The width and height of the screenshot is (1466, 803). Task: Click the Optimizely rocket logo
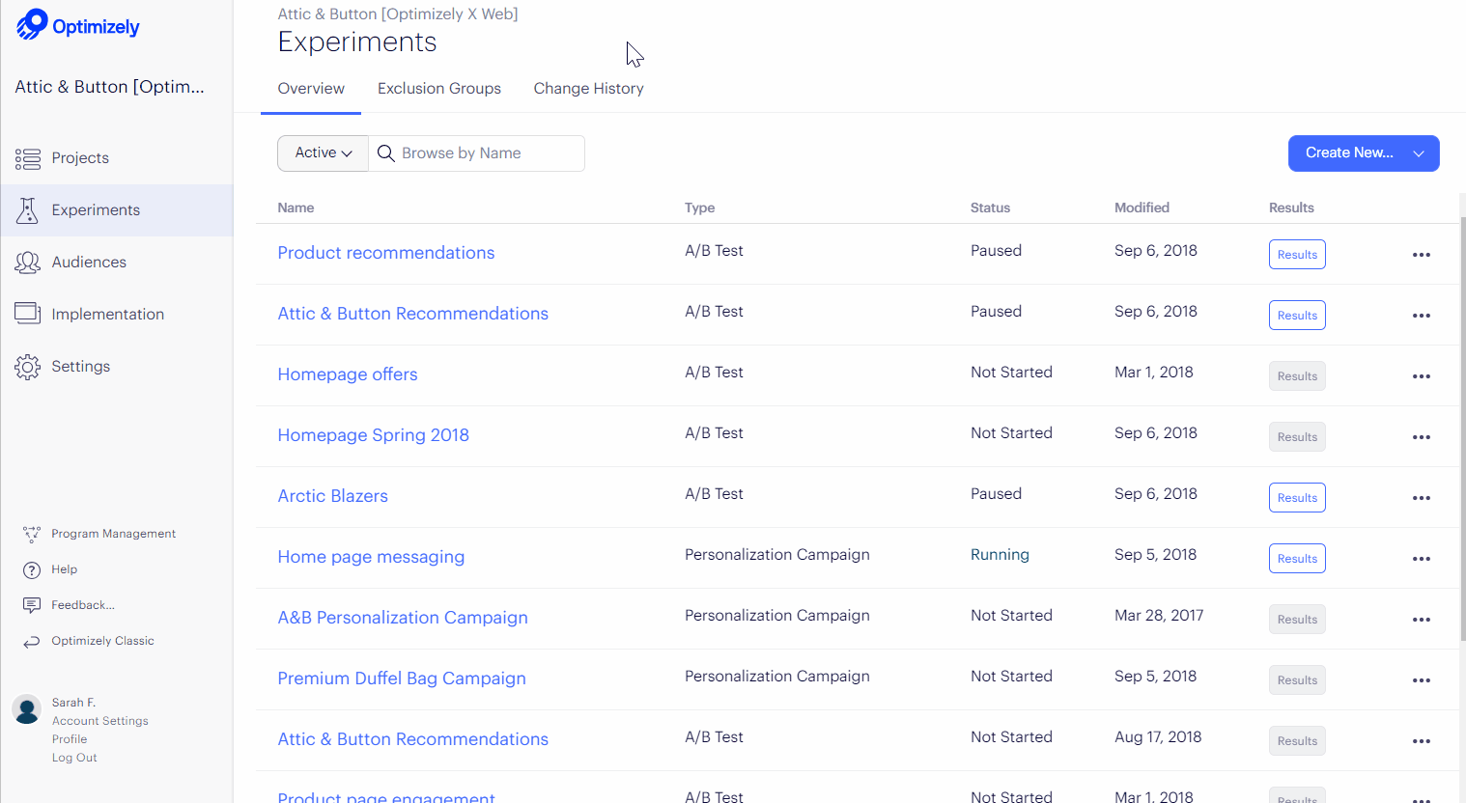(32, 24)
